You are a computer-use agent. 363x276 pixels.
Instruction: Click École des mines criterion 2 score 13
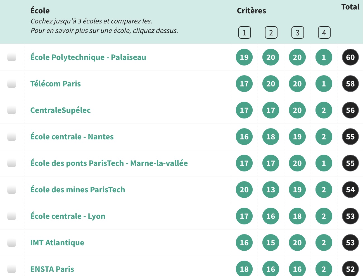pos(271,190)
